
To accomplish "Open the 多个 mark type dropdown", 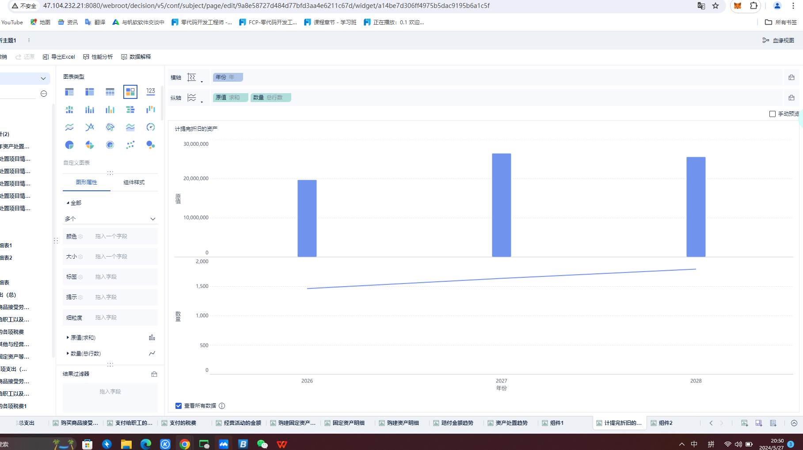I will (110, 219).
